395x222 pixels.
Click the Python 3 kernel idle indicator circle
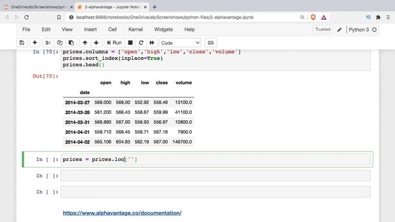point(375,30)
